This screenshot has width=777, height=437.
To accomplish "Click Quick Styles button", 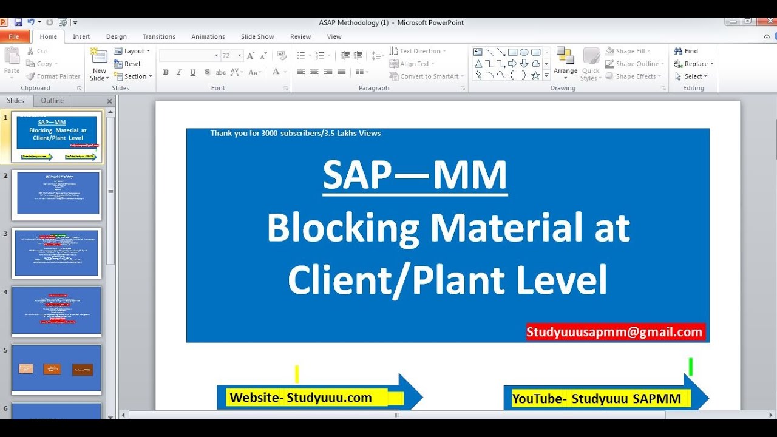I will (591, 64).
